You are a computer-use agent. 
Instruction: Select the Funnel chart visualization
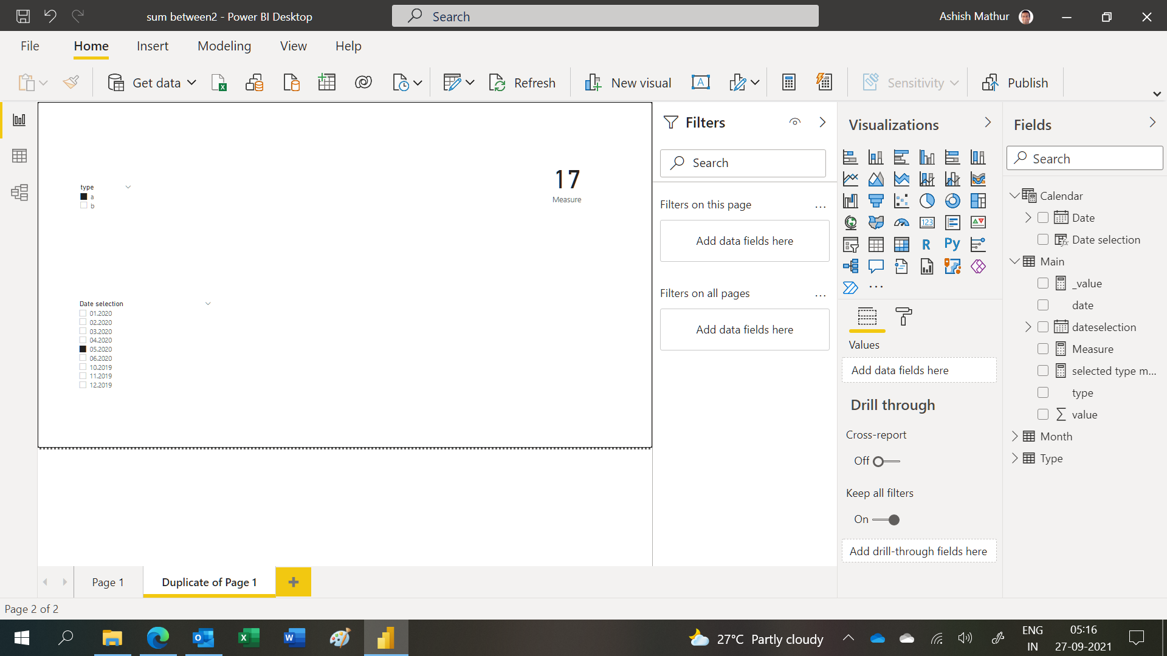(876, 200)
